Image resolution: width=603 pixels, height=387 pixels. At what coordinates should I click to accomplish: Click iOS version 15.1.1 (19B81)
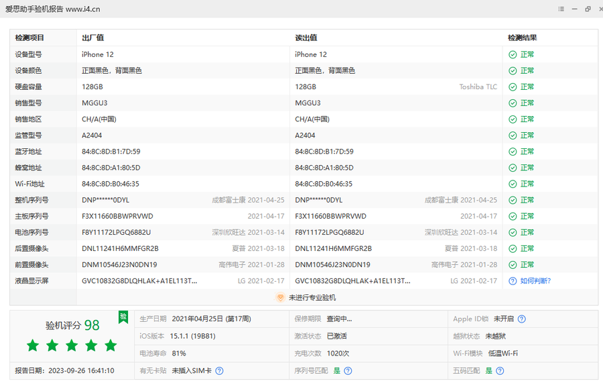(193, 336)
